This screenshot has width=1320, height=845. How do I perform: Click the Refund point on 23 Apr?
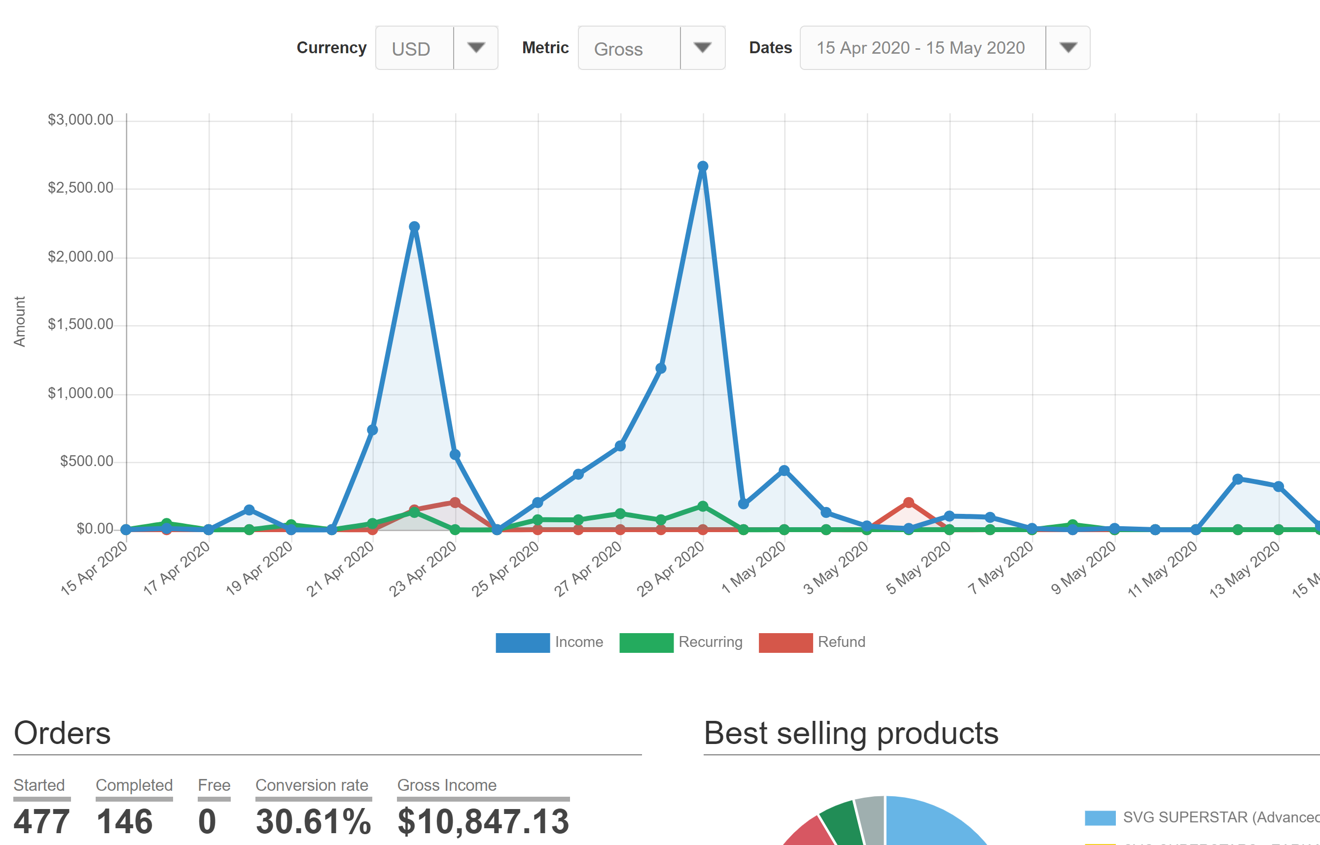click(455, 503)
